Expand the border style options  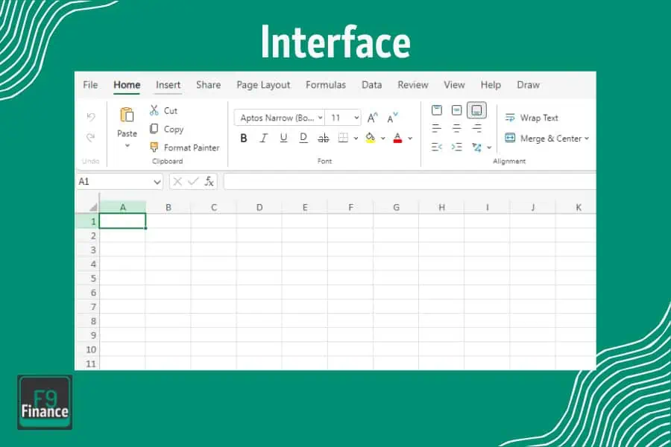click(356, 138)
